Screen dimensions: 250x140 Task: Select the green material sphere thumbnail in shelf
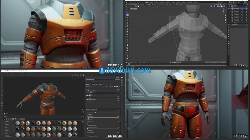tap(54, 129)
